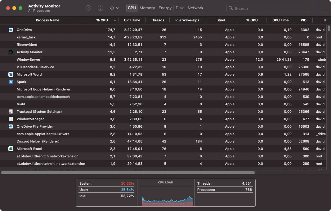
Task: Click the OneDrive process name text
Action: click(x=24, y=30)
